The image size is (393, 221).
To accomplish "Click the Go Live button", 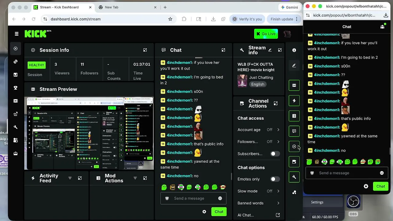I will tap(266, 34).
